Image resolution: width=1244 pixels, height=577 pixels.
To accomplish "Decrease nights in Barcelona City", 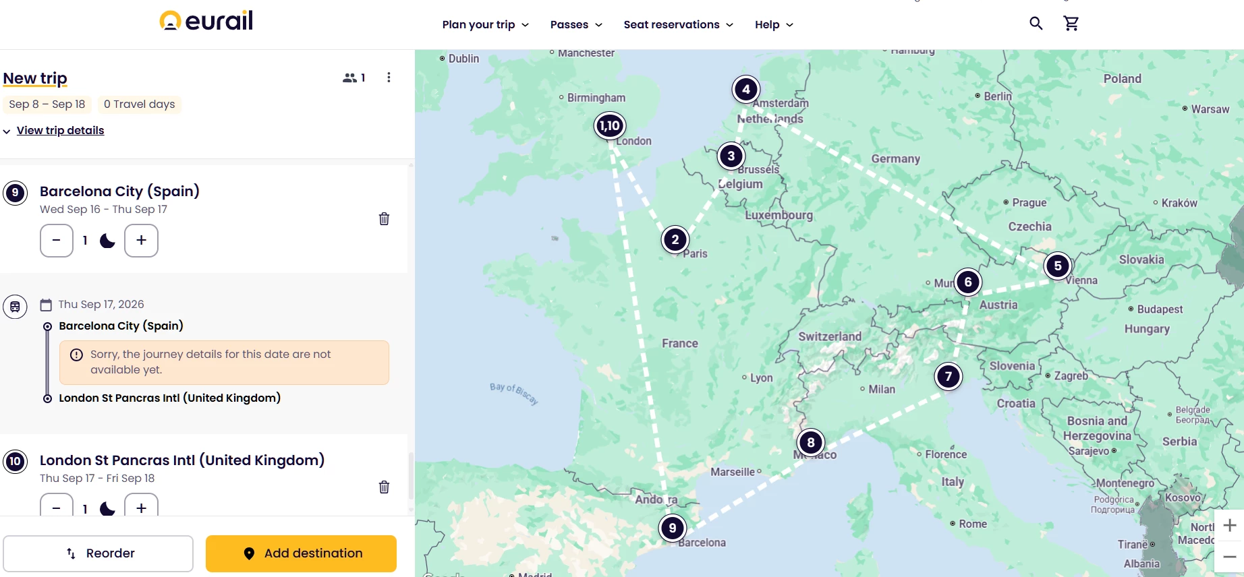I will coord(57,241).
